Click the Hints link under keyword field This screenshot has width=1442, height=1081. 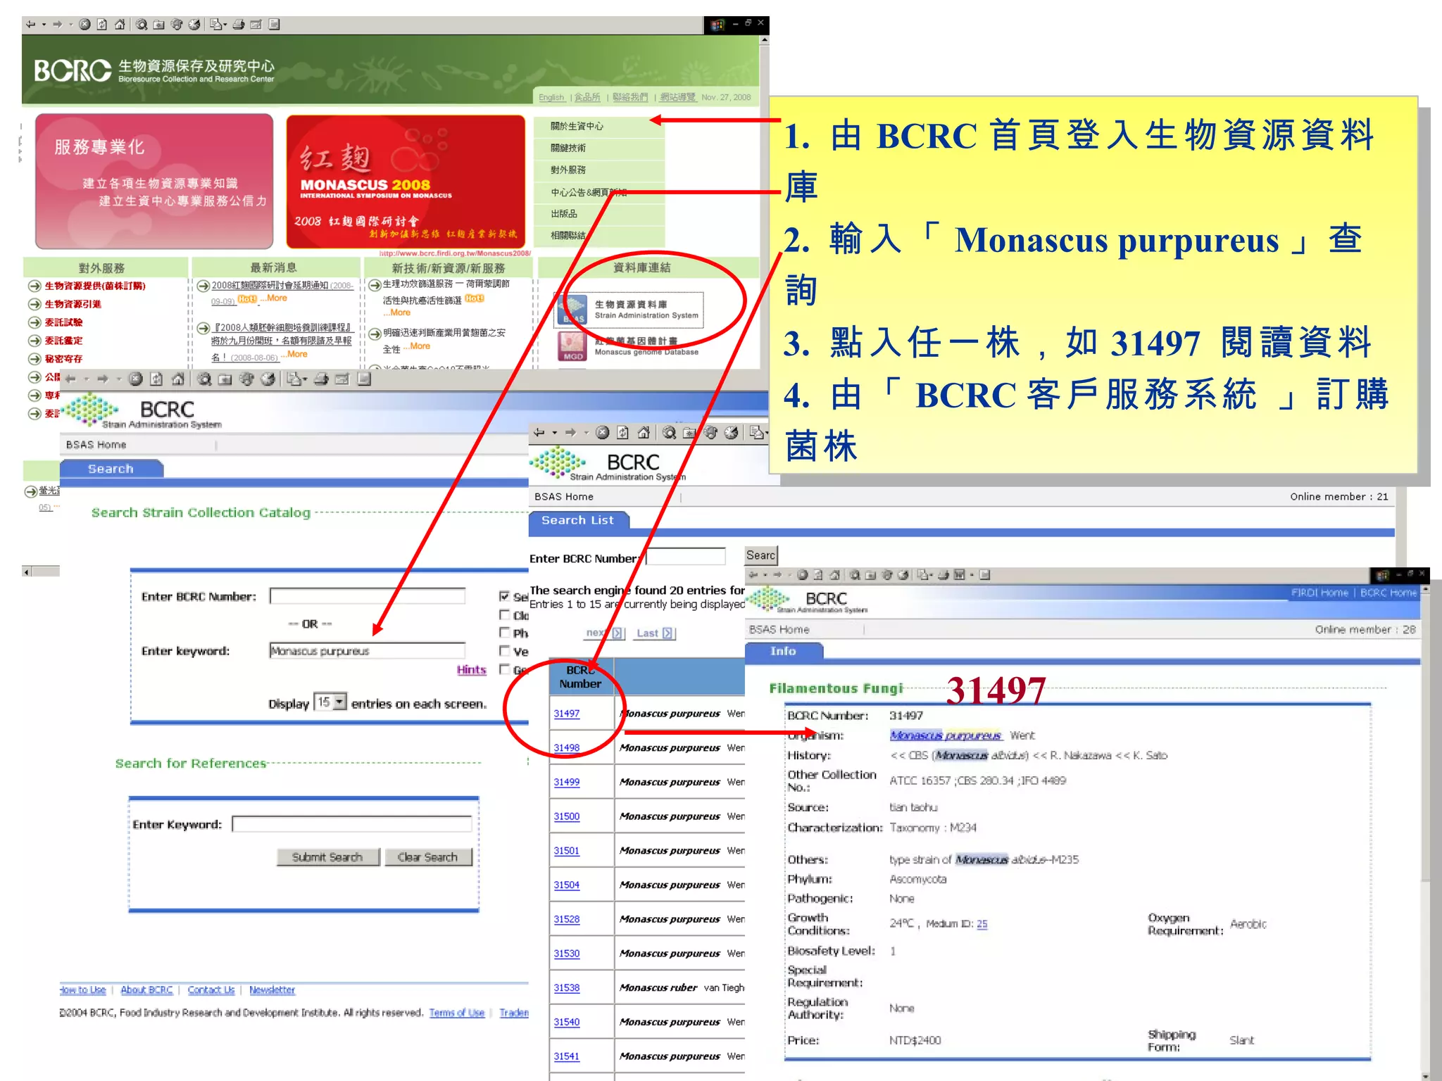(x=471, y=670)
